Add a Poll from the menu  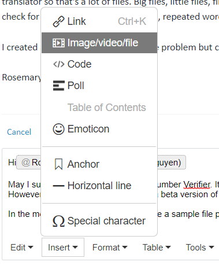(x=99, y=86)
